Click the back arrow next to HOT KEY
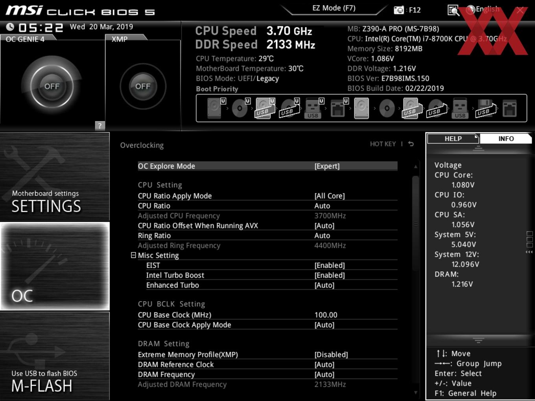 (411, 144)
